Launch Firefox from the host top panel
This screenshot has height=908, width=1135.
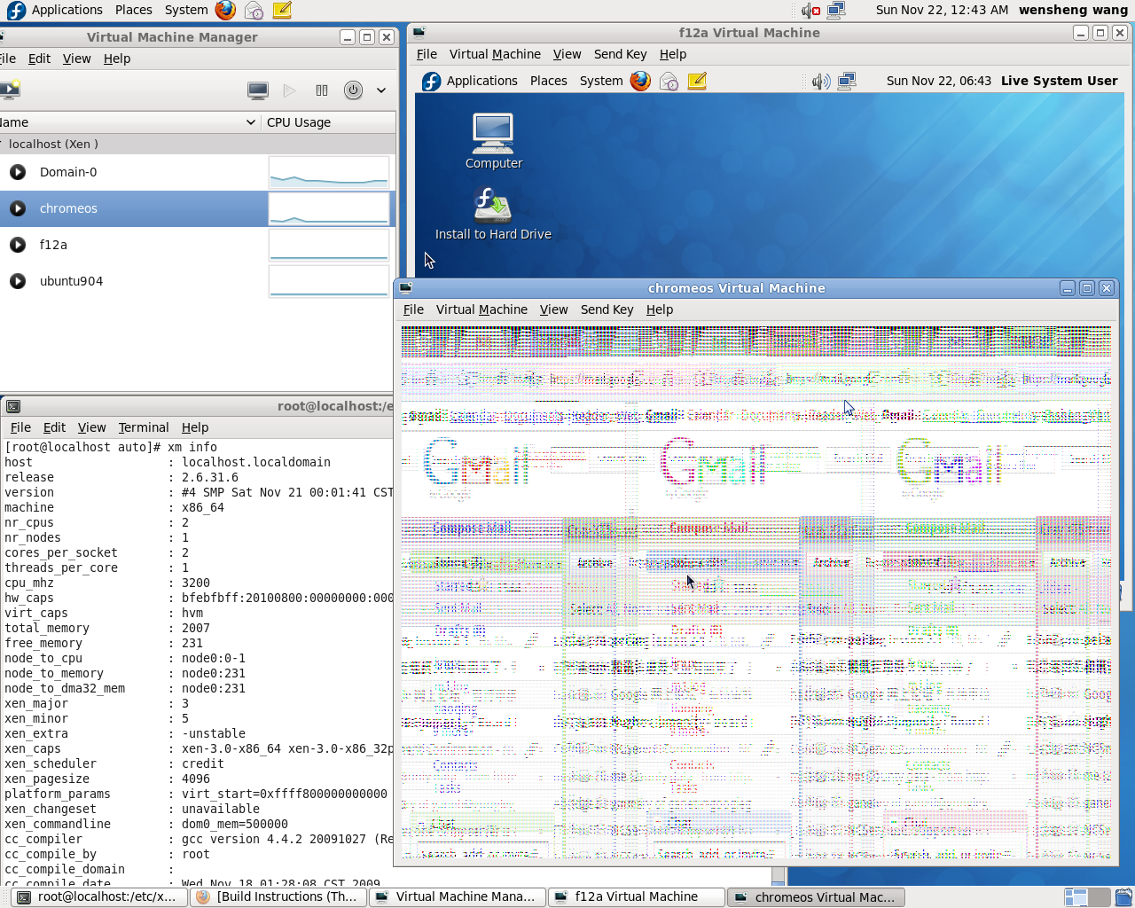click(225, 11)
